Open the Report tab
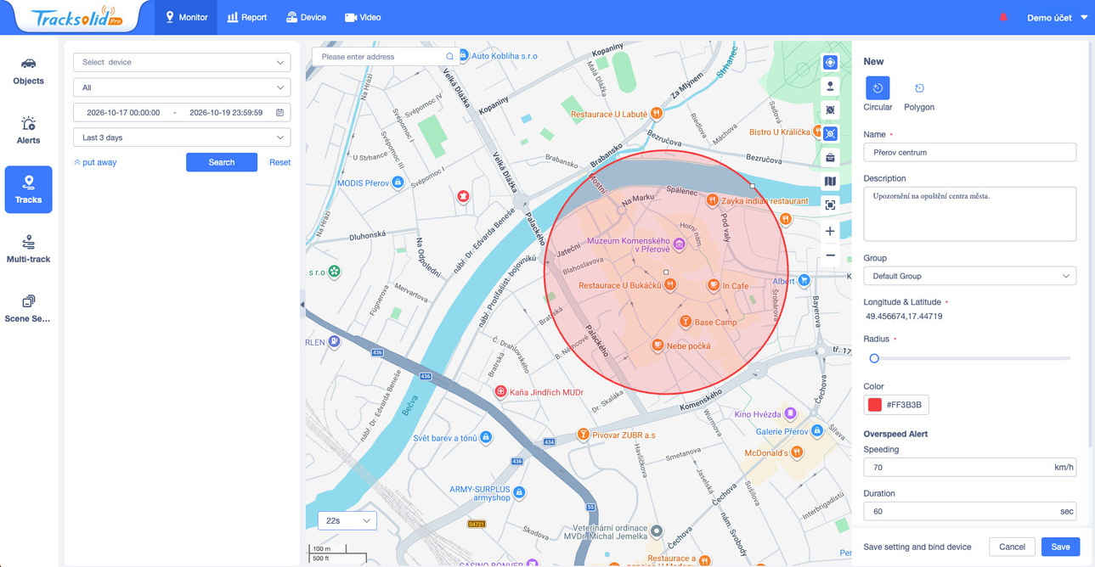 247,17
